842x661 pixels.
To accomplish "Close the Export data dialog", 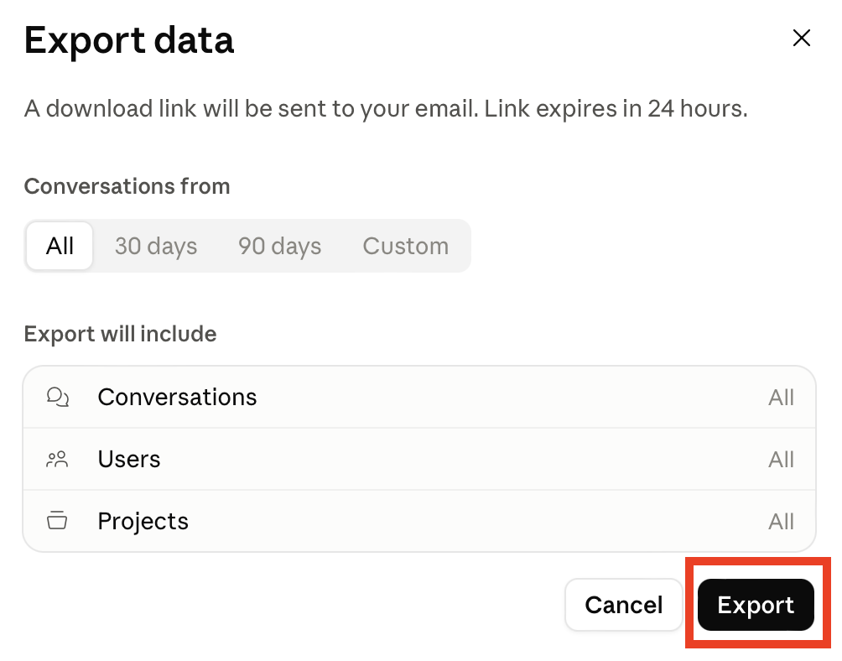I will pos(801,38).
